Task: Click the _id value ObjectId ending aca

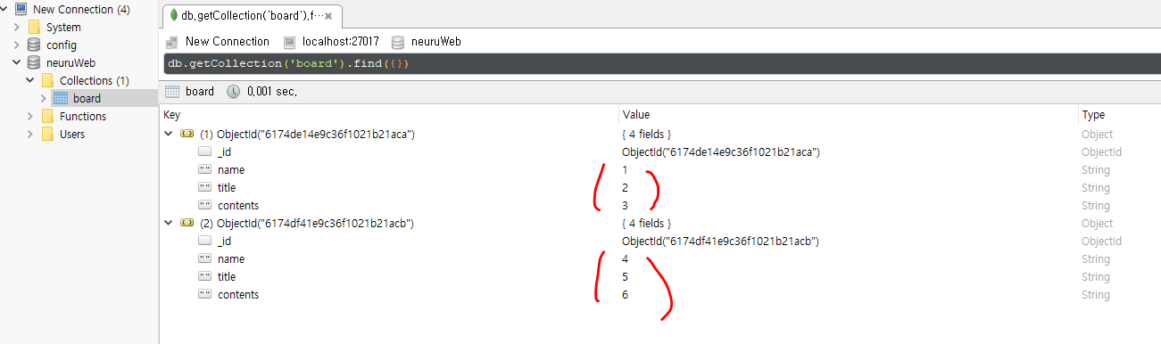Action: pyautogui.click(x=720, y=152)
